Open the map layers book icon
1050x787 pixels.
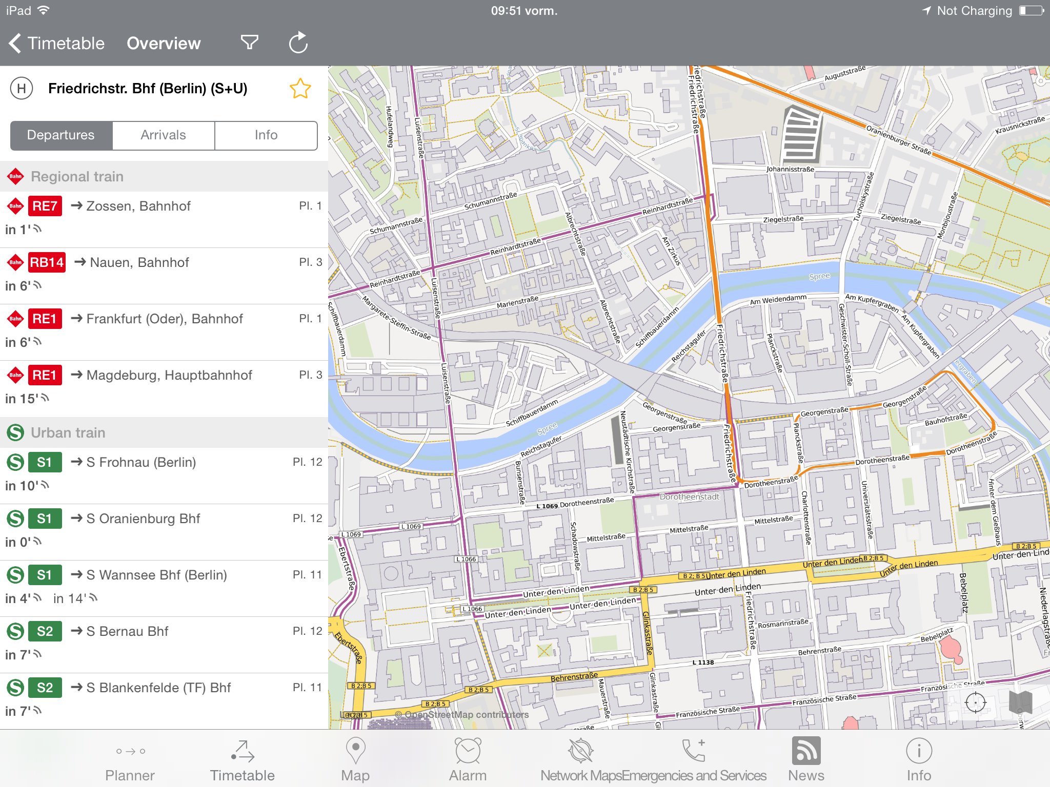pos(1020,702)
